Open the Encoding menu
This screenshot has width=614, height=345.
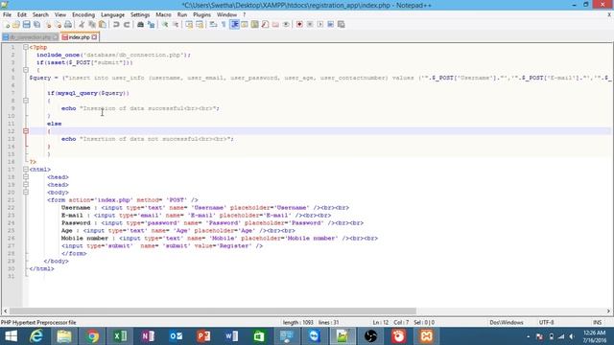pyautogui.click(x=83, y=15)
